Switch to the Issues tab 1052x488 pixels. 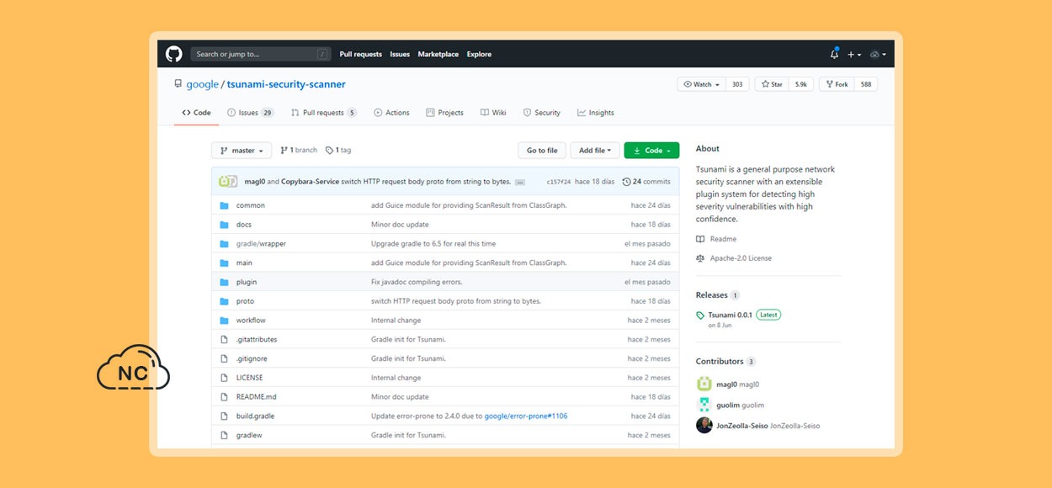(250, 113)
